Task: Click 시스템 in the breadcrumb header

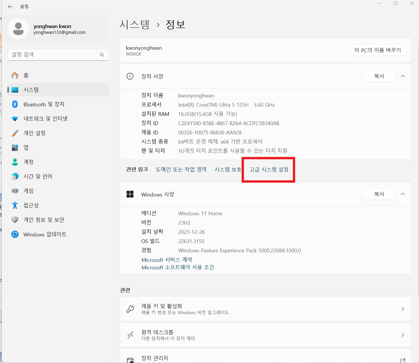Action: click(x=135, y=25)
